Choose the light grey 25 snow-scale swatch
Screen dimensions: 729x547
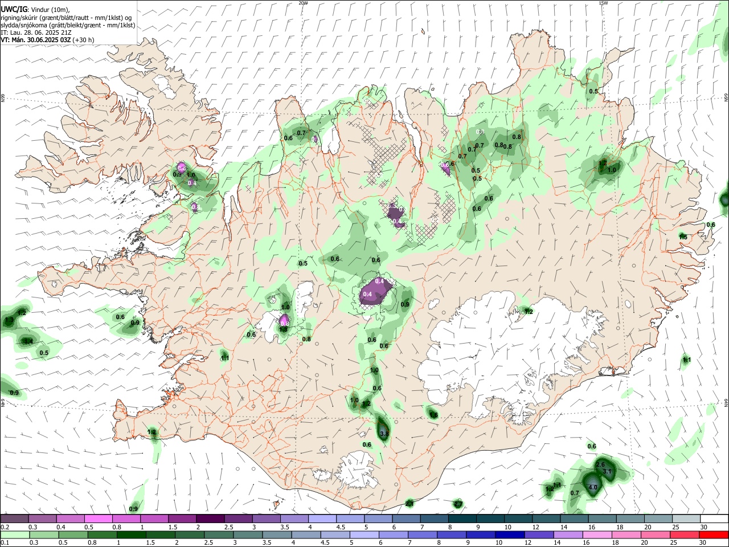click(x=686, y=519)
